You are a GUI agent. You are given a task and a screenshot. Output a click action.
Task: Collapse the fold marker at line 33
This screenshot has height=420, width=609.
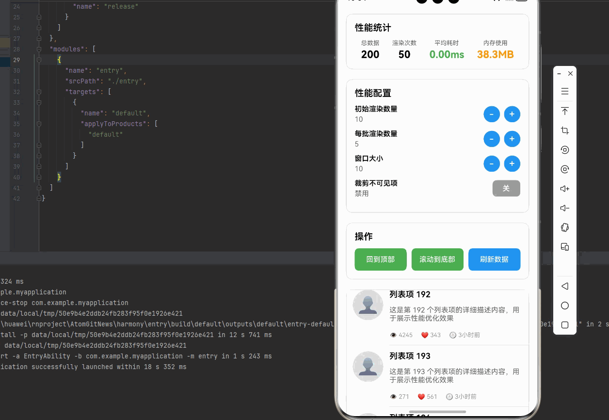point(39,102)
